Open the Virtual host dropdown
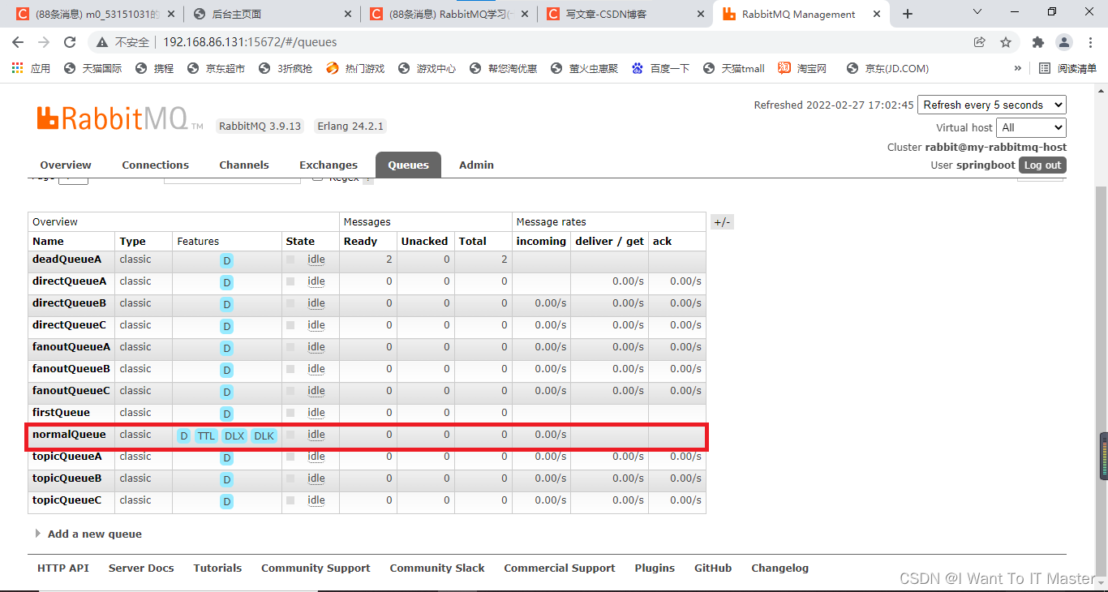The height and width of the screenshot is (592, 1108). [1032, 127]
